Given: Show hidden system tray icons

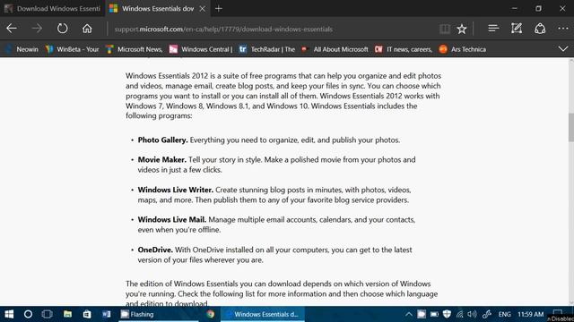Looking at the screenshot, I should pyautogui.click(x=409, y=314).
